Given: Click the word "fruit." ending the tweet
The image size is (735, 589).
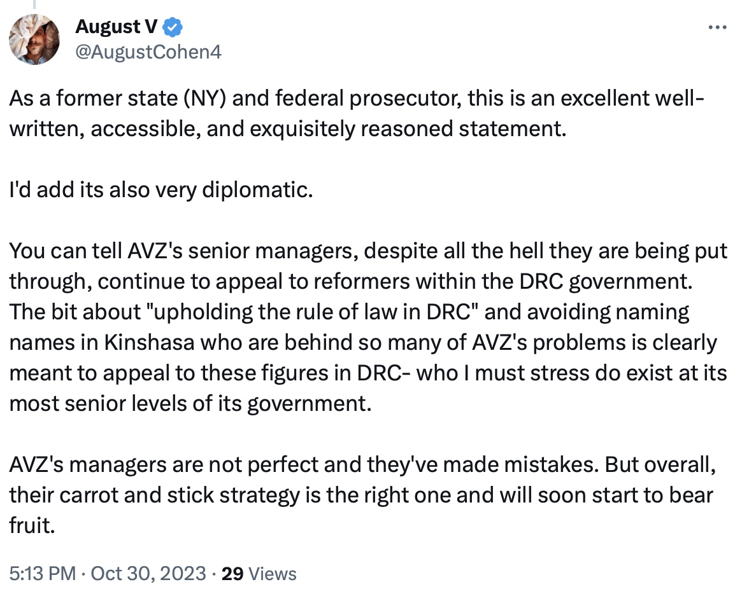Looking at the screenshot, I should [x=32, y=525].
